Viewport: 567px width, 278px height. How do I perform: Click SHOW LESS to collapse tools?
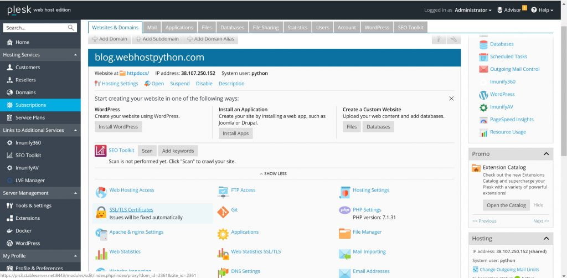tap(273, 174)
